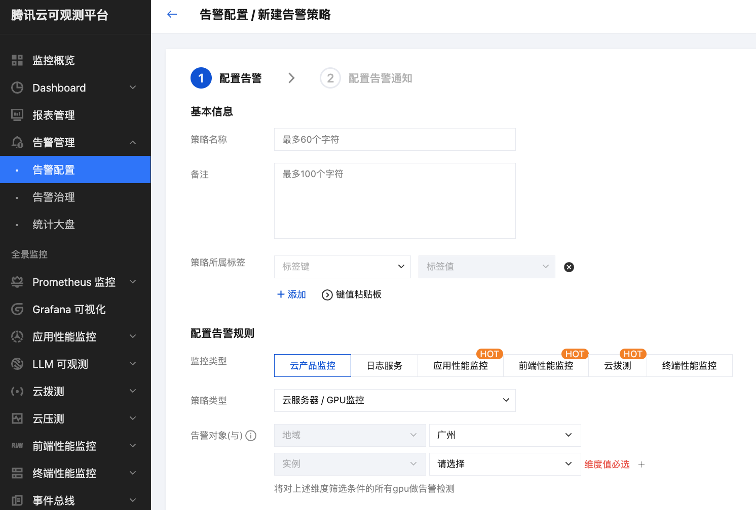
Task: Click the 添加 tag link
Action: click(x=291, y=294)
